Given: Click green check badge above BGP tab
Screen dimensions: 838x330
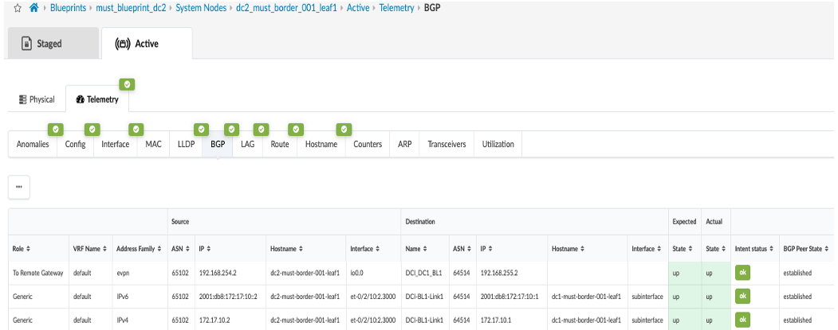Looking at the screenshot, I should point(202,128).
